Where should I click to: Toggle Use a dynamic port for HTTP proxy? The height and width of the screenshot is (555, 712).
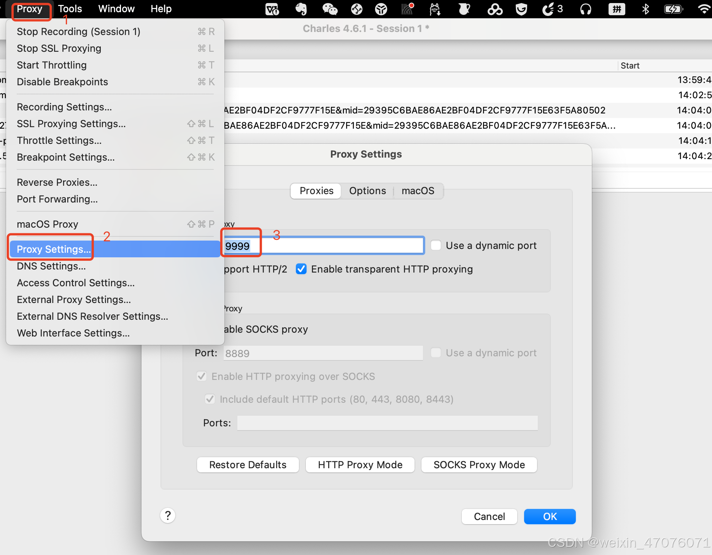pos(436,245)
